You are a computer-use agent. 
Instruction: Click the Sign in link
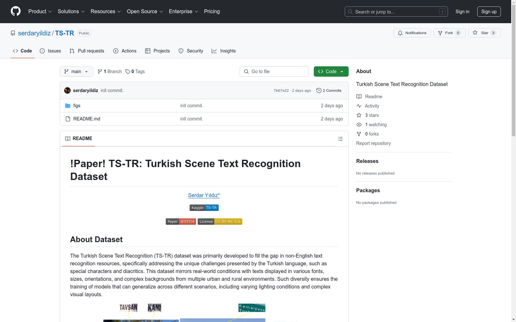(462, 12)
